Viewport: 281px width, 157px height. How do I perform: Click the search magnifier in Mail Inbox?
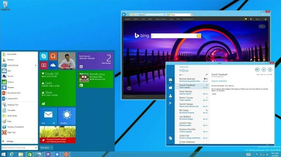coord(206,75)
